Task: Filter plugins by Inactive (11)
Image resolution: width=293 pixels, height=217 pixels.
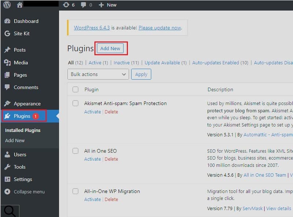Action: coord(126,62)
